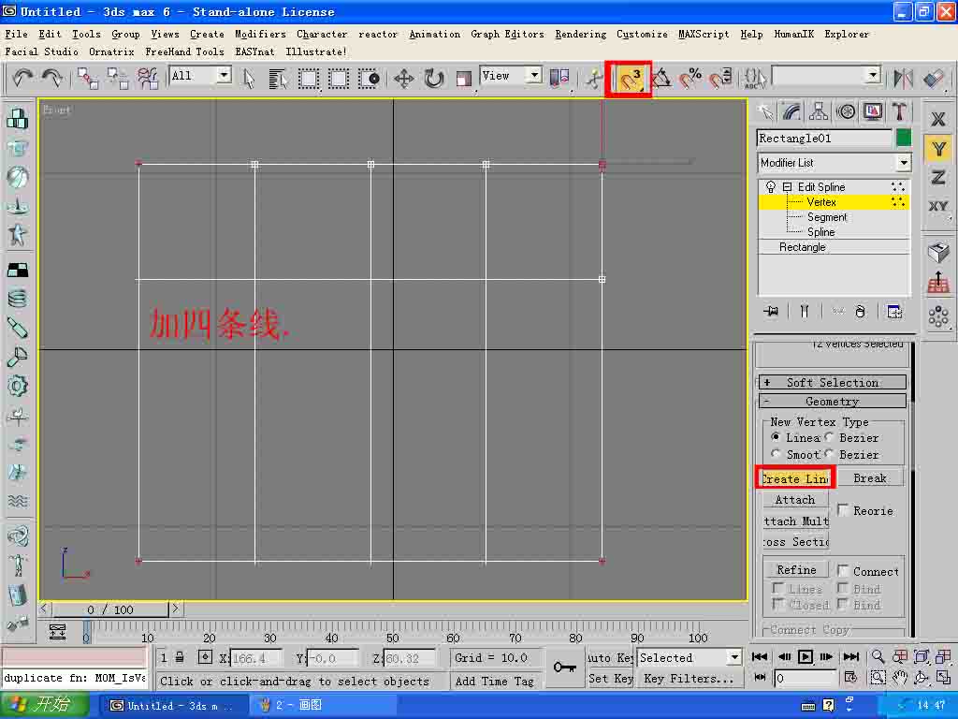Click the Create Line button
The width and height of the screenshot is (958, 719).
click(795, 478)
